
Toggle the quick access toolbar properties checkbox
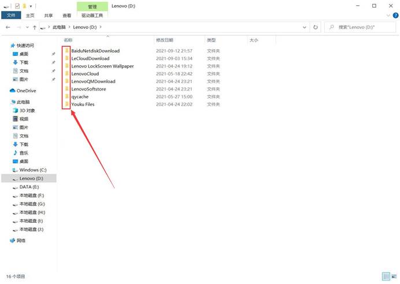click(16, 6)
